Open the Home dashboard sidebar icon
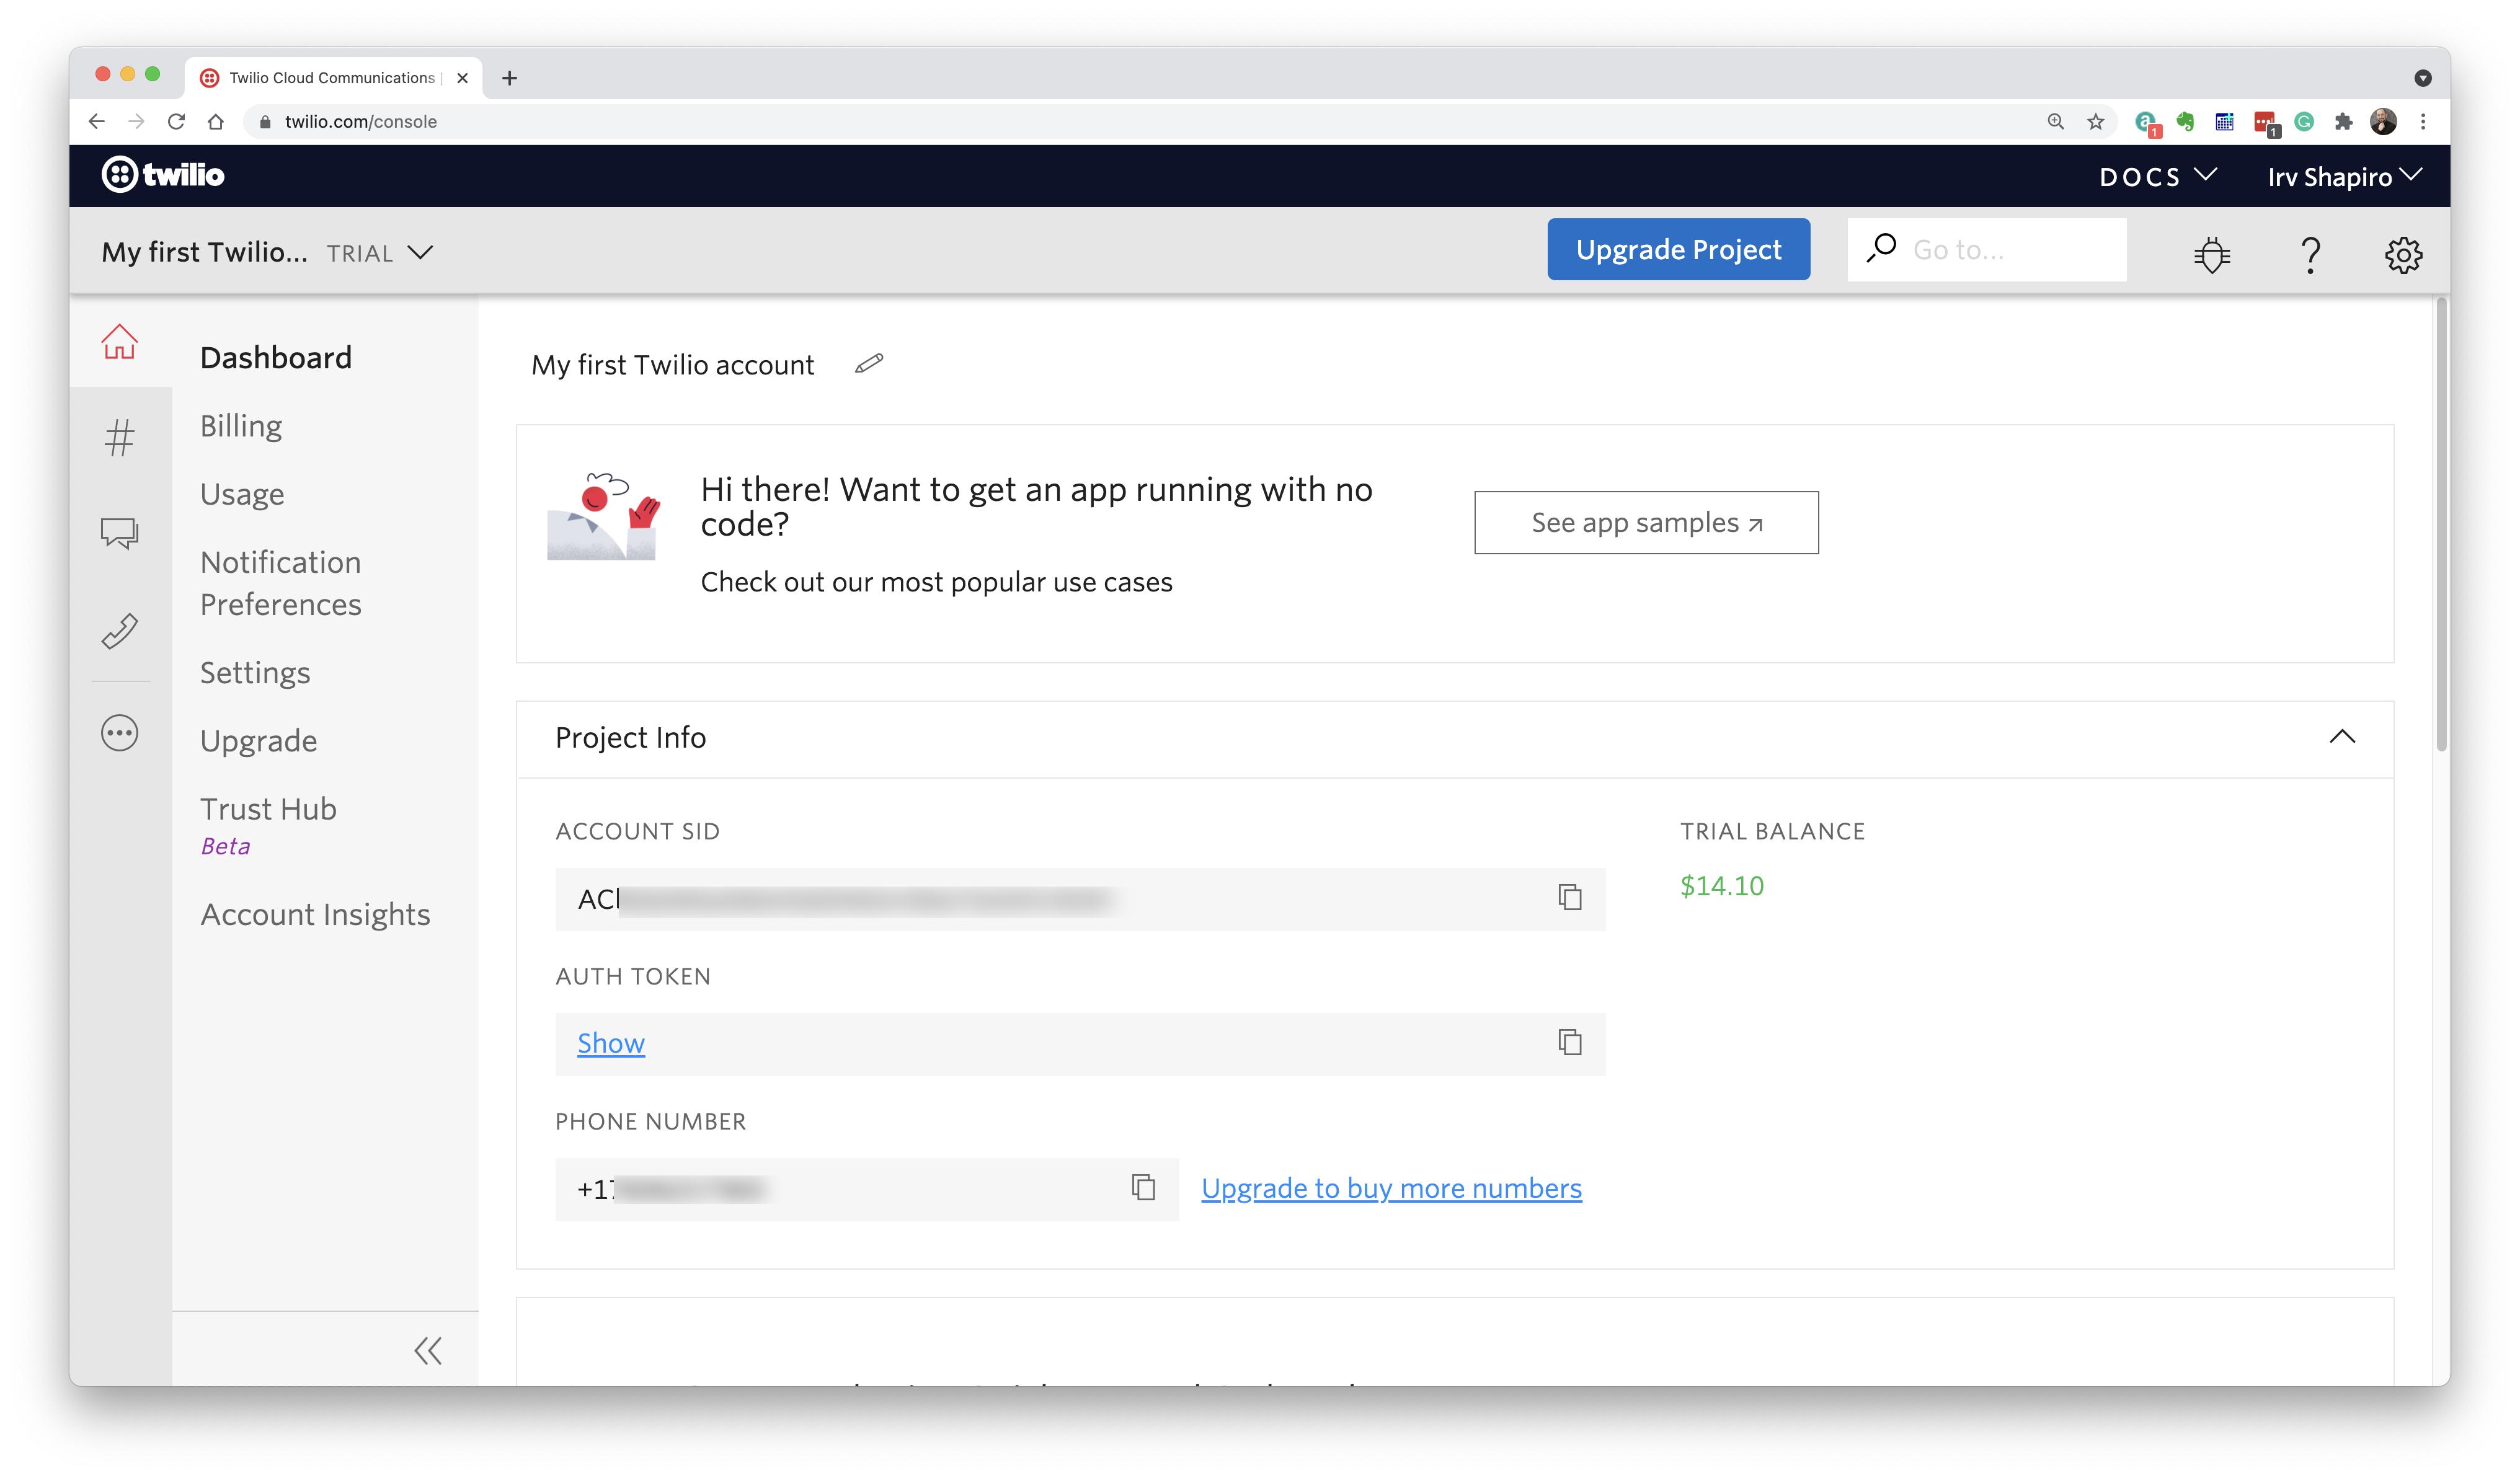The height and width of the screenshot is (1478, 2520). click(x=119, y=342)
